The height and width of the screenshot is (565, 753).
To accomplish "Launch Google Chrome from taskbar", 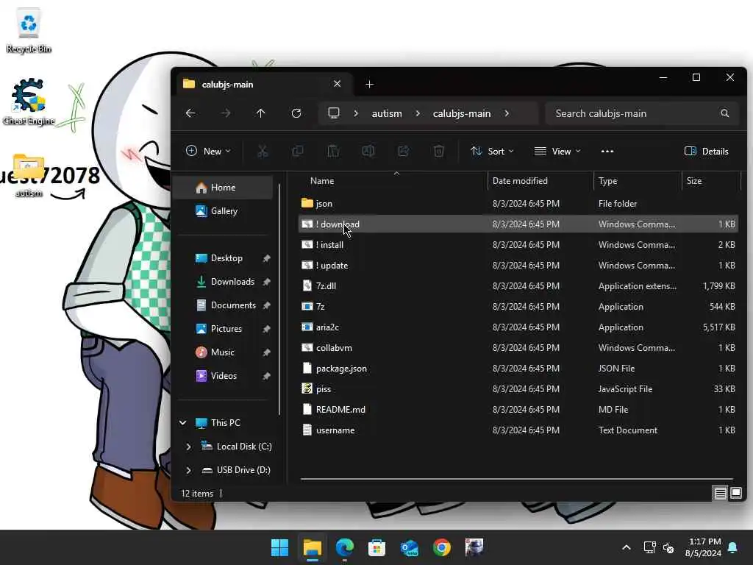I will 442,547.
